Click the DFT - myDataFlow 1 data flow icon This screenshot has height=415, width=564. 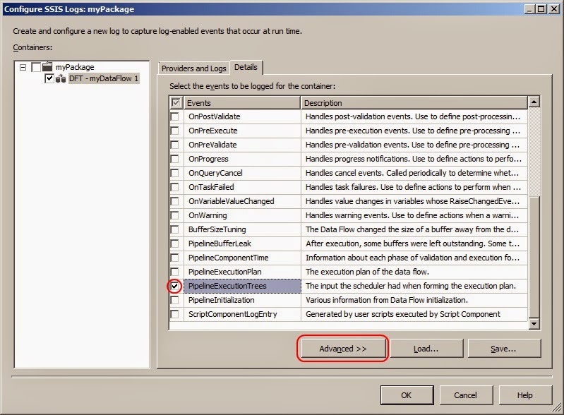tap(61, 78)
